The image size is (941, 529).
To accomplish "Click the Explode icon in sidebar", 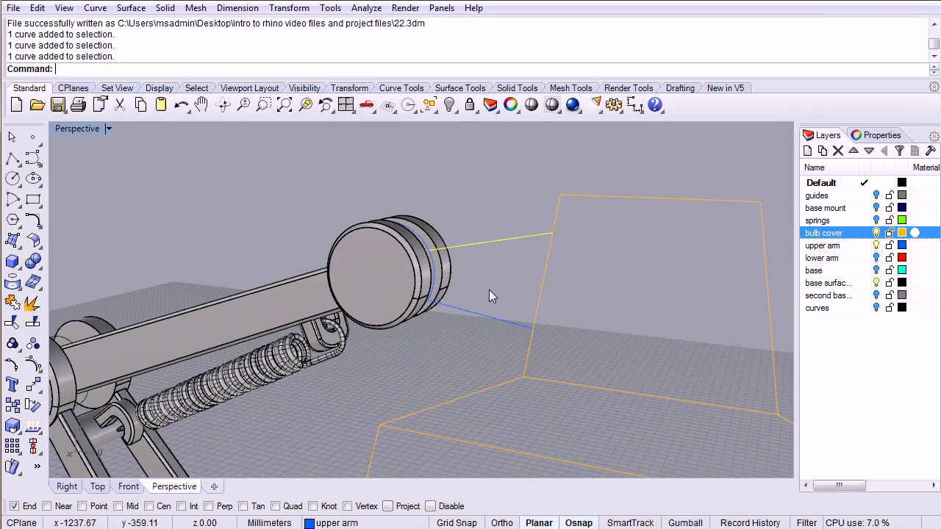I will coord(33,302).
